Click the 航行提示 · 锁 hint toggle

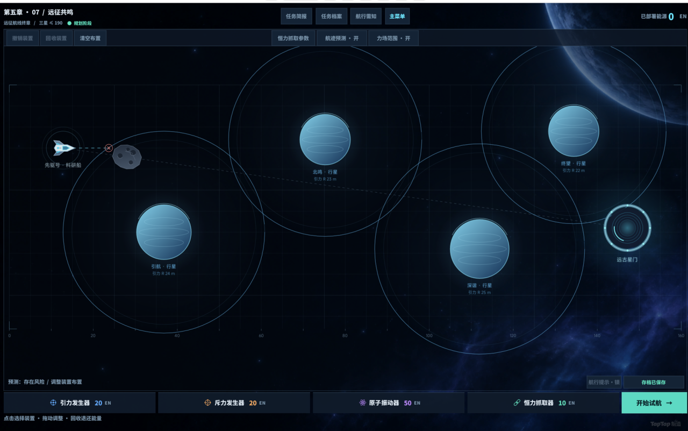604,382
